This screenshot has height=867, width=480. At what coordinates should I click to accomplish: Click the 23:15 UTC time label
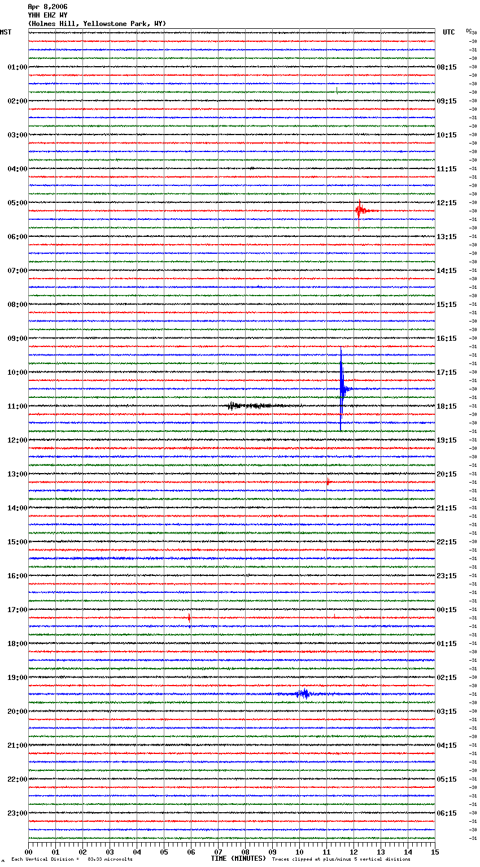point(447,576)
